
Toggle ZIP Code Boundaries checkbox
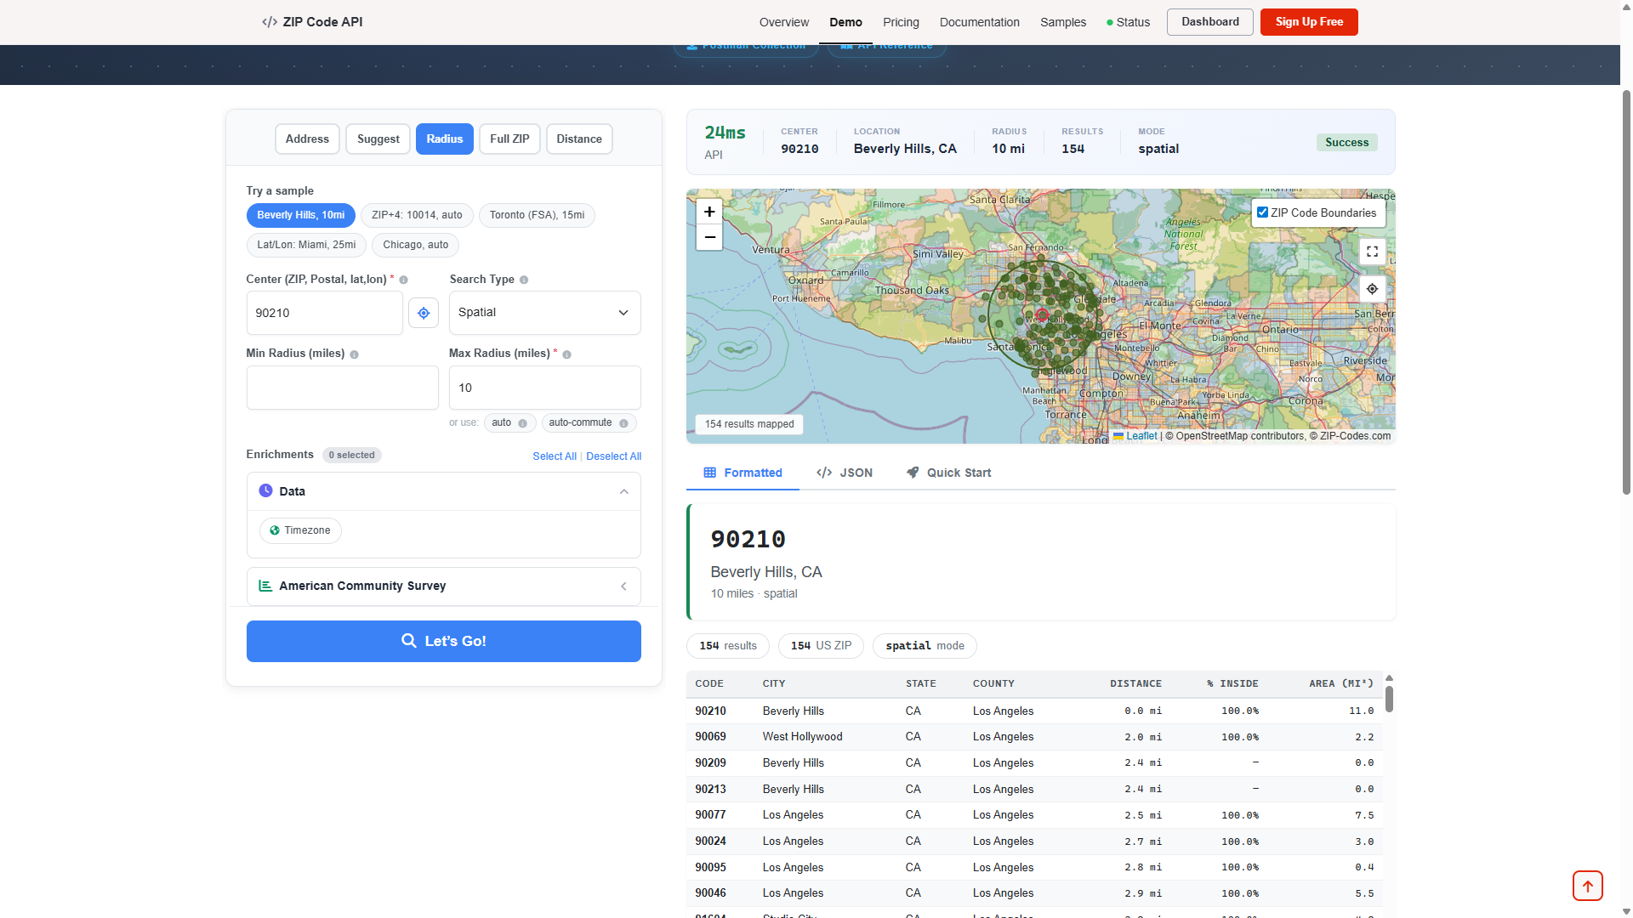click(1262, 212)
